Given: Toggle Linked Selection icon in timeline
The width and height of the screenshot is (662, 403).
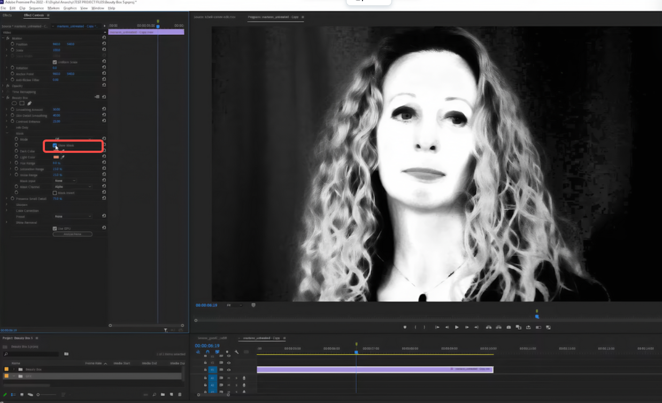Looking at the screenshot, I should pos(217,352).
